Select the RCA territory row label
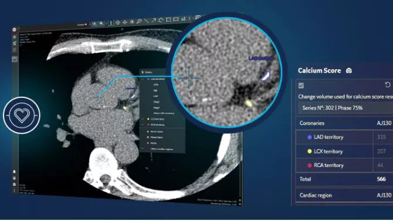This screenshot has width=393, height=221. (328, 165)
